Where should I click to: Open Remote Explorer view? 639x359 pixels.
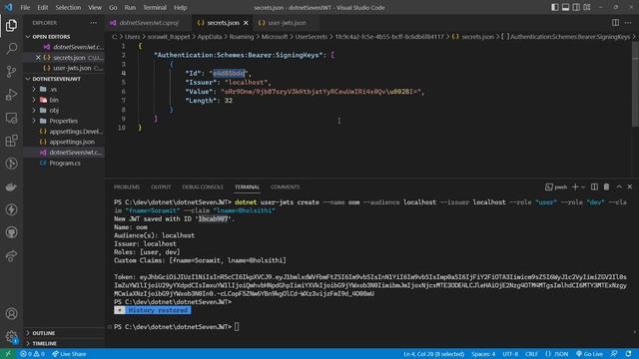coord(11,118)
